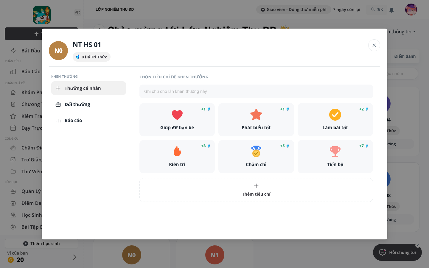
Task: Dismiss the Hỏi chúng tôi widget
Action: (418, 245)
